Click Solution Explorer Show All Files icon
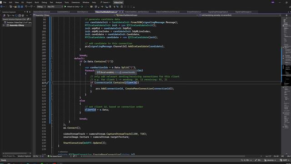 tap(23, 16)
